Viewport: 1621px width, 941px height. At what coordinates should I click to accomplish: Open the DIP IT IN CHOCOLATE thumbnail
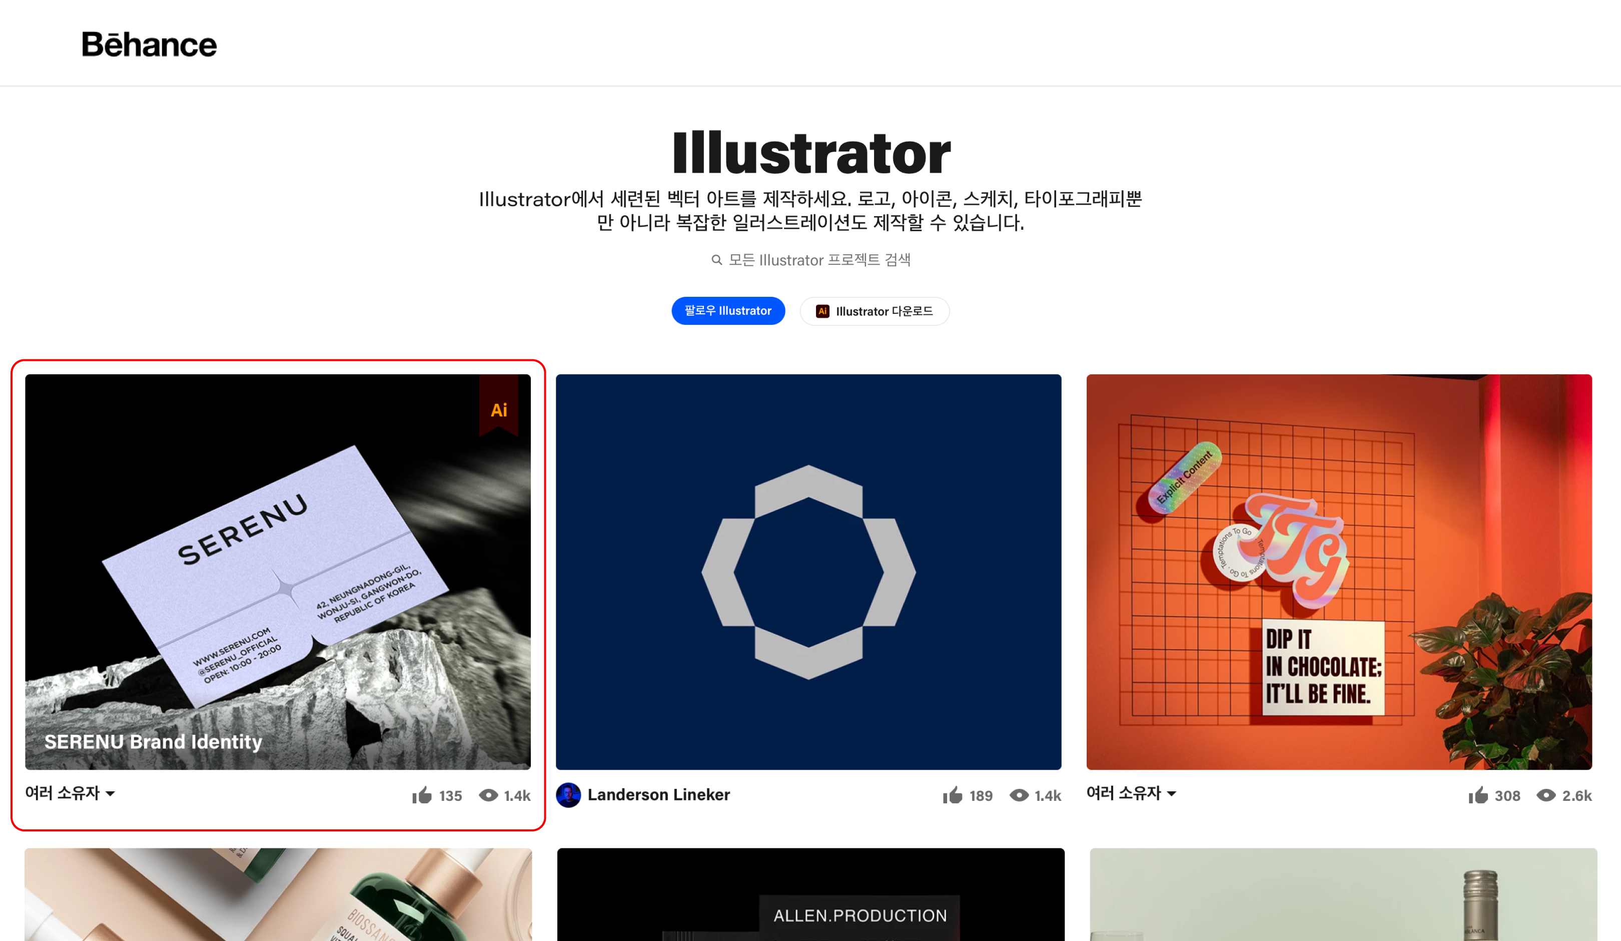pos(1339,572)
